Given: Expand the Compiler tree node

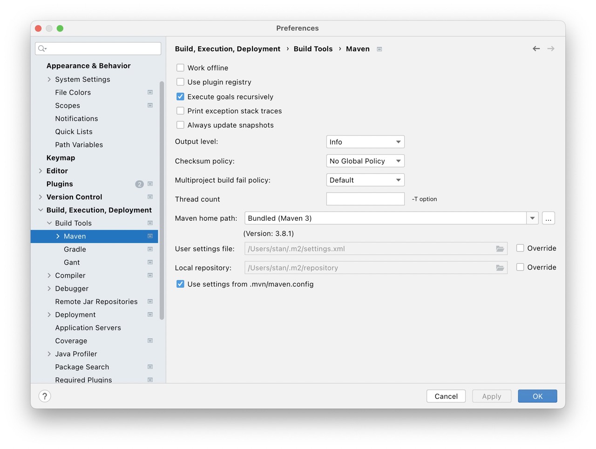Looking at the screenshot, I should pyautogui.click(x=49, y=275).
